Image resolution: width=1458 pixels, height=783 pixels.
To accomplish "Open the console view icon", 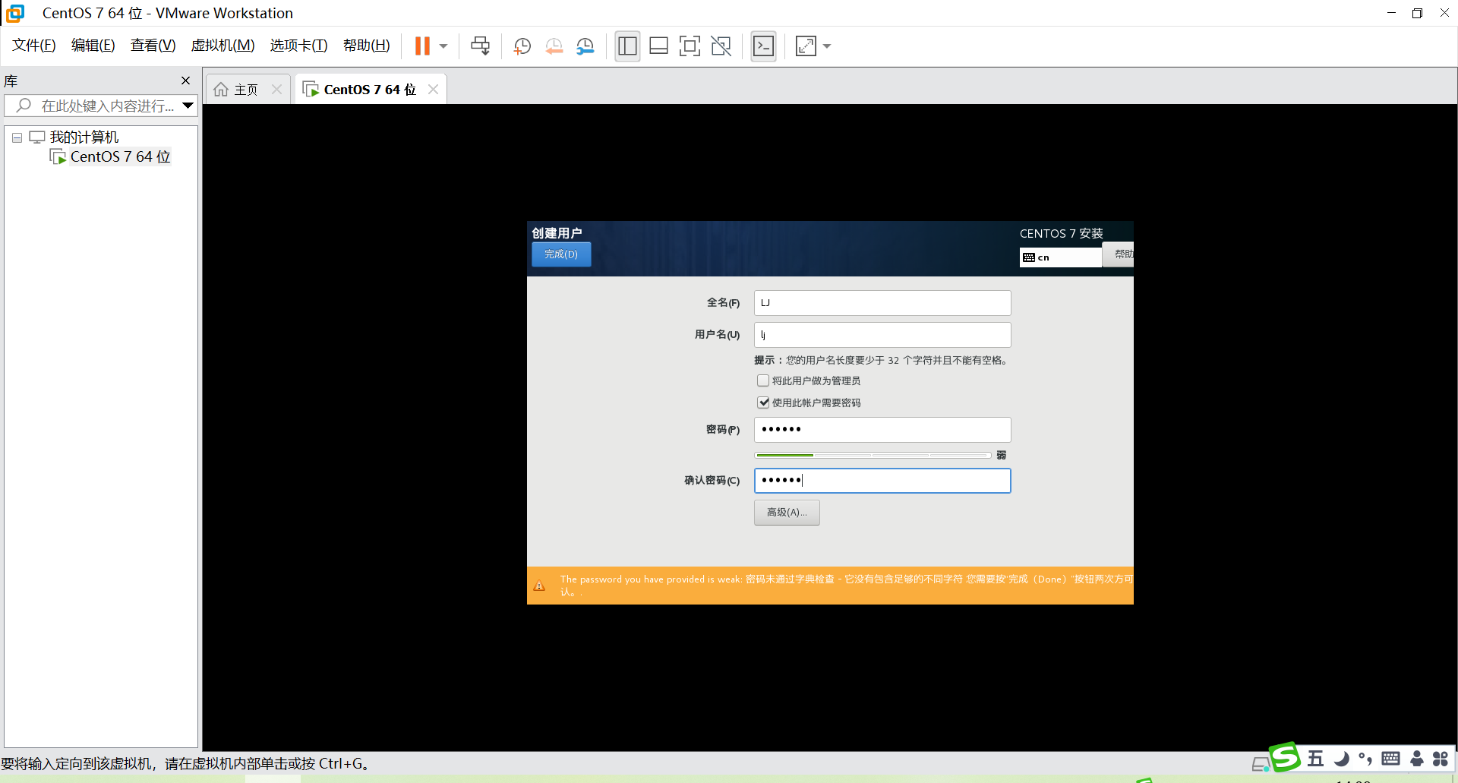I will (763, 46).
